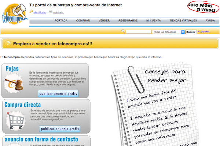Open the COMPRAR menu item
This screenshot has width=220, height=146.
(x=83, y=20)
